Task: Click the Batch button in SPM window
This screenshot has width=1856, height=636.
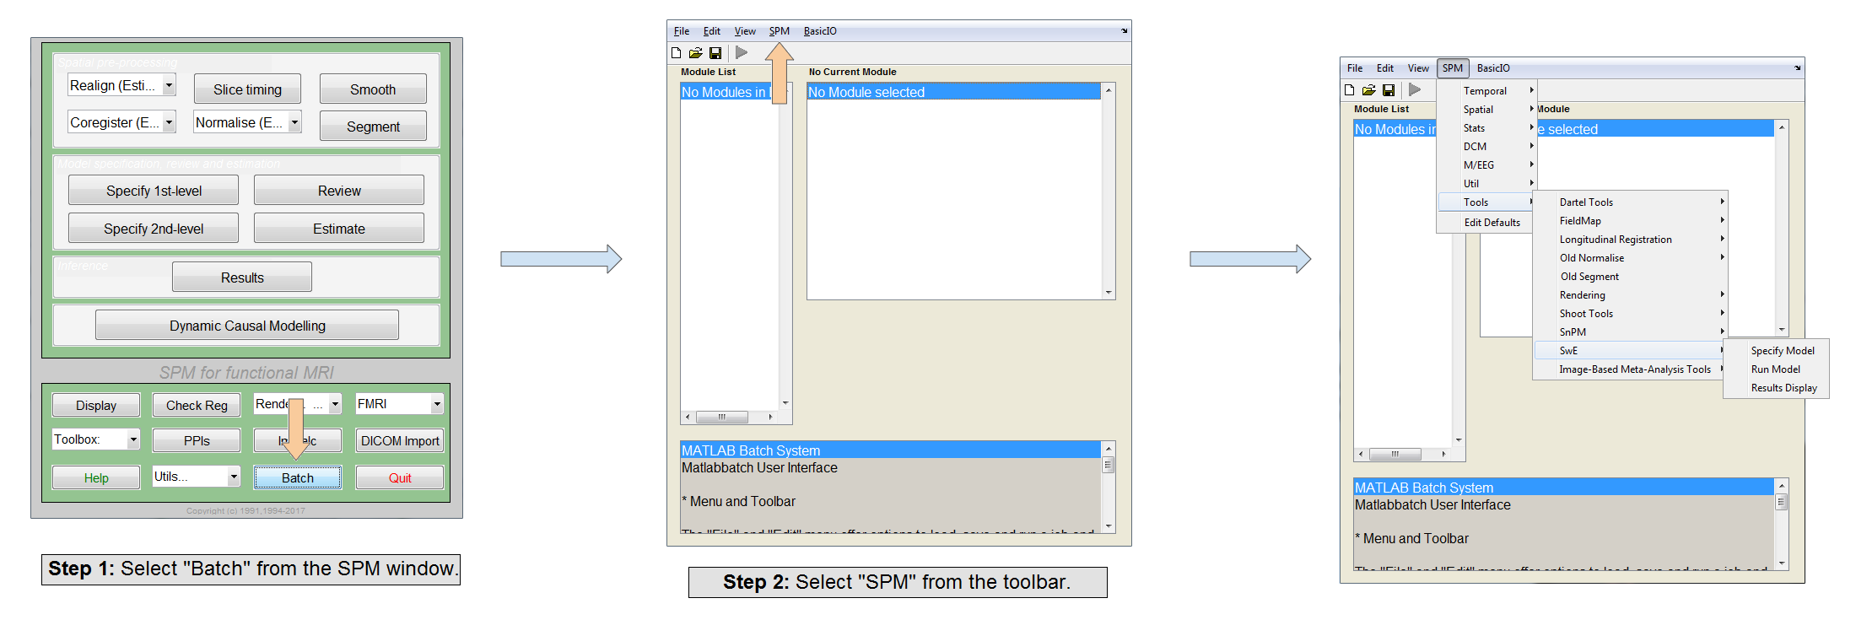Action: pyautogui.click(x=298, y=477)
